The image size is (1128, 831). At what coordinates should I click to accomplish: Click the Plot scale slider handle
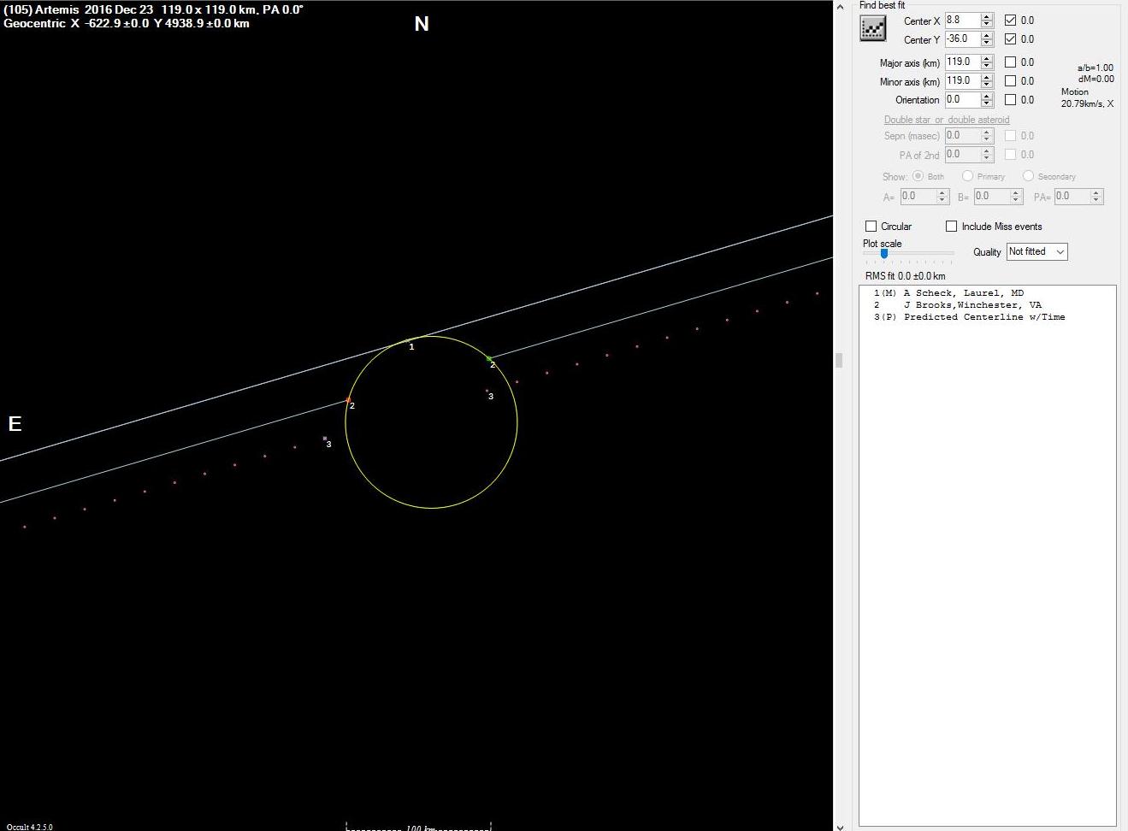click(x=883, y=253)
